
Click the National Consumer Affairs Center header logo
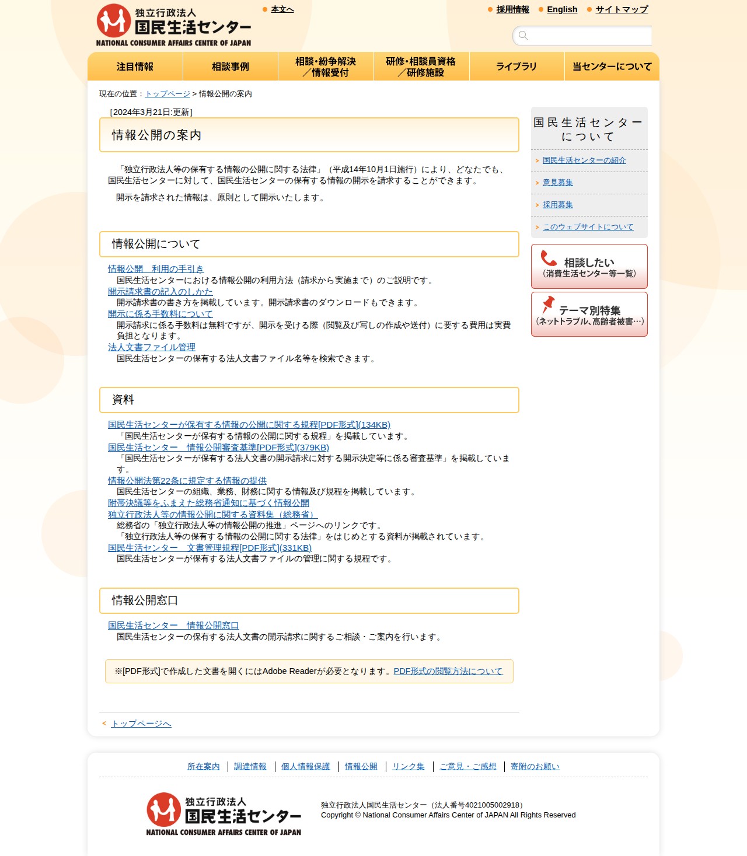tap(173, 25)
